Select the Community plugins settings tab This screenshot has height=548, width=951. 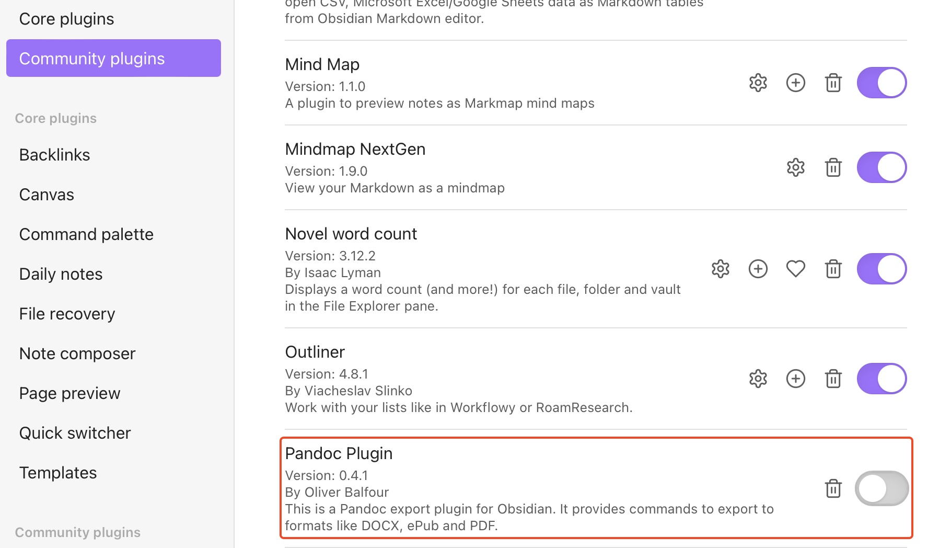point(113,58)
